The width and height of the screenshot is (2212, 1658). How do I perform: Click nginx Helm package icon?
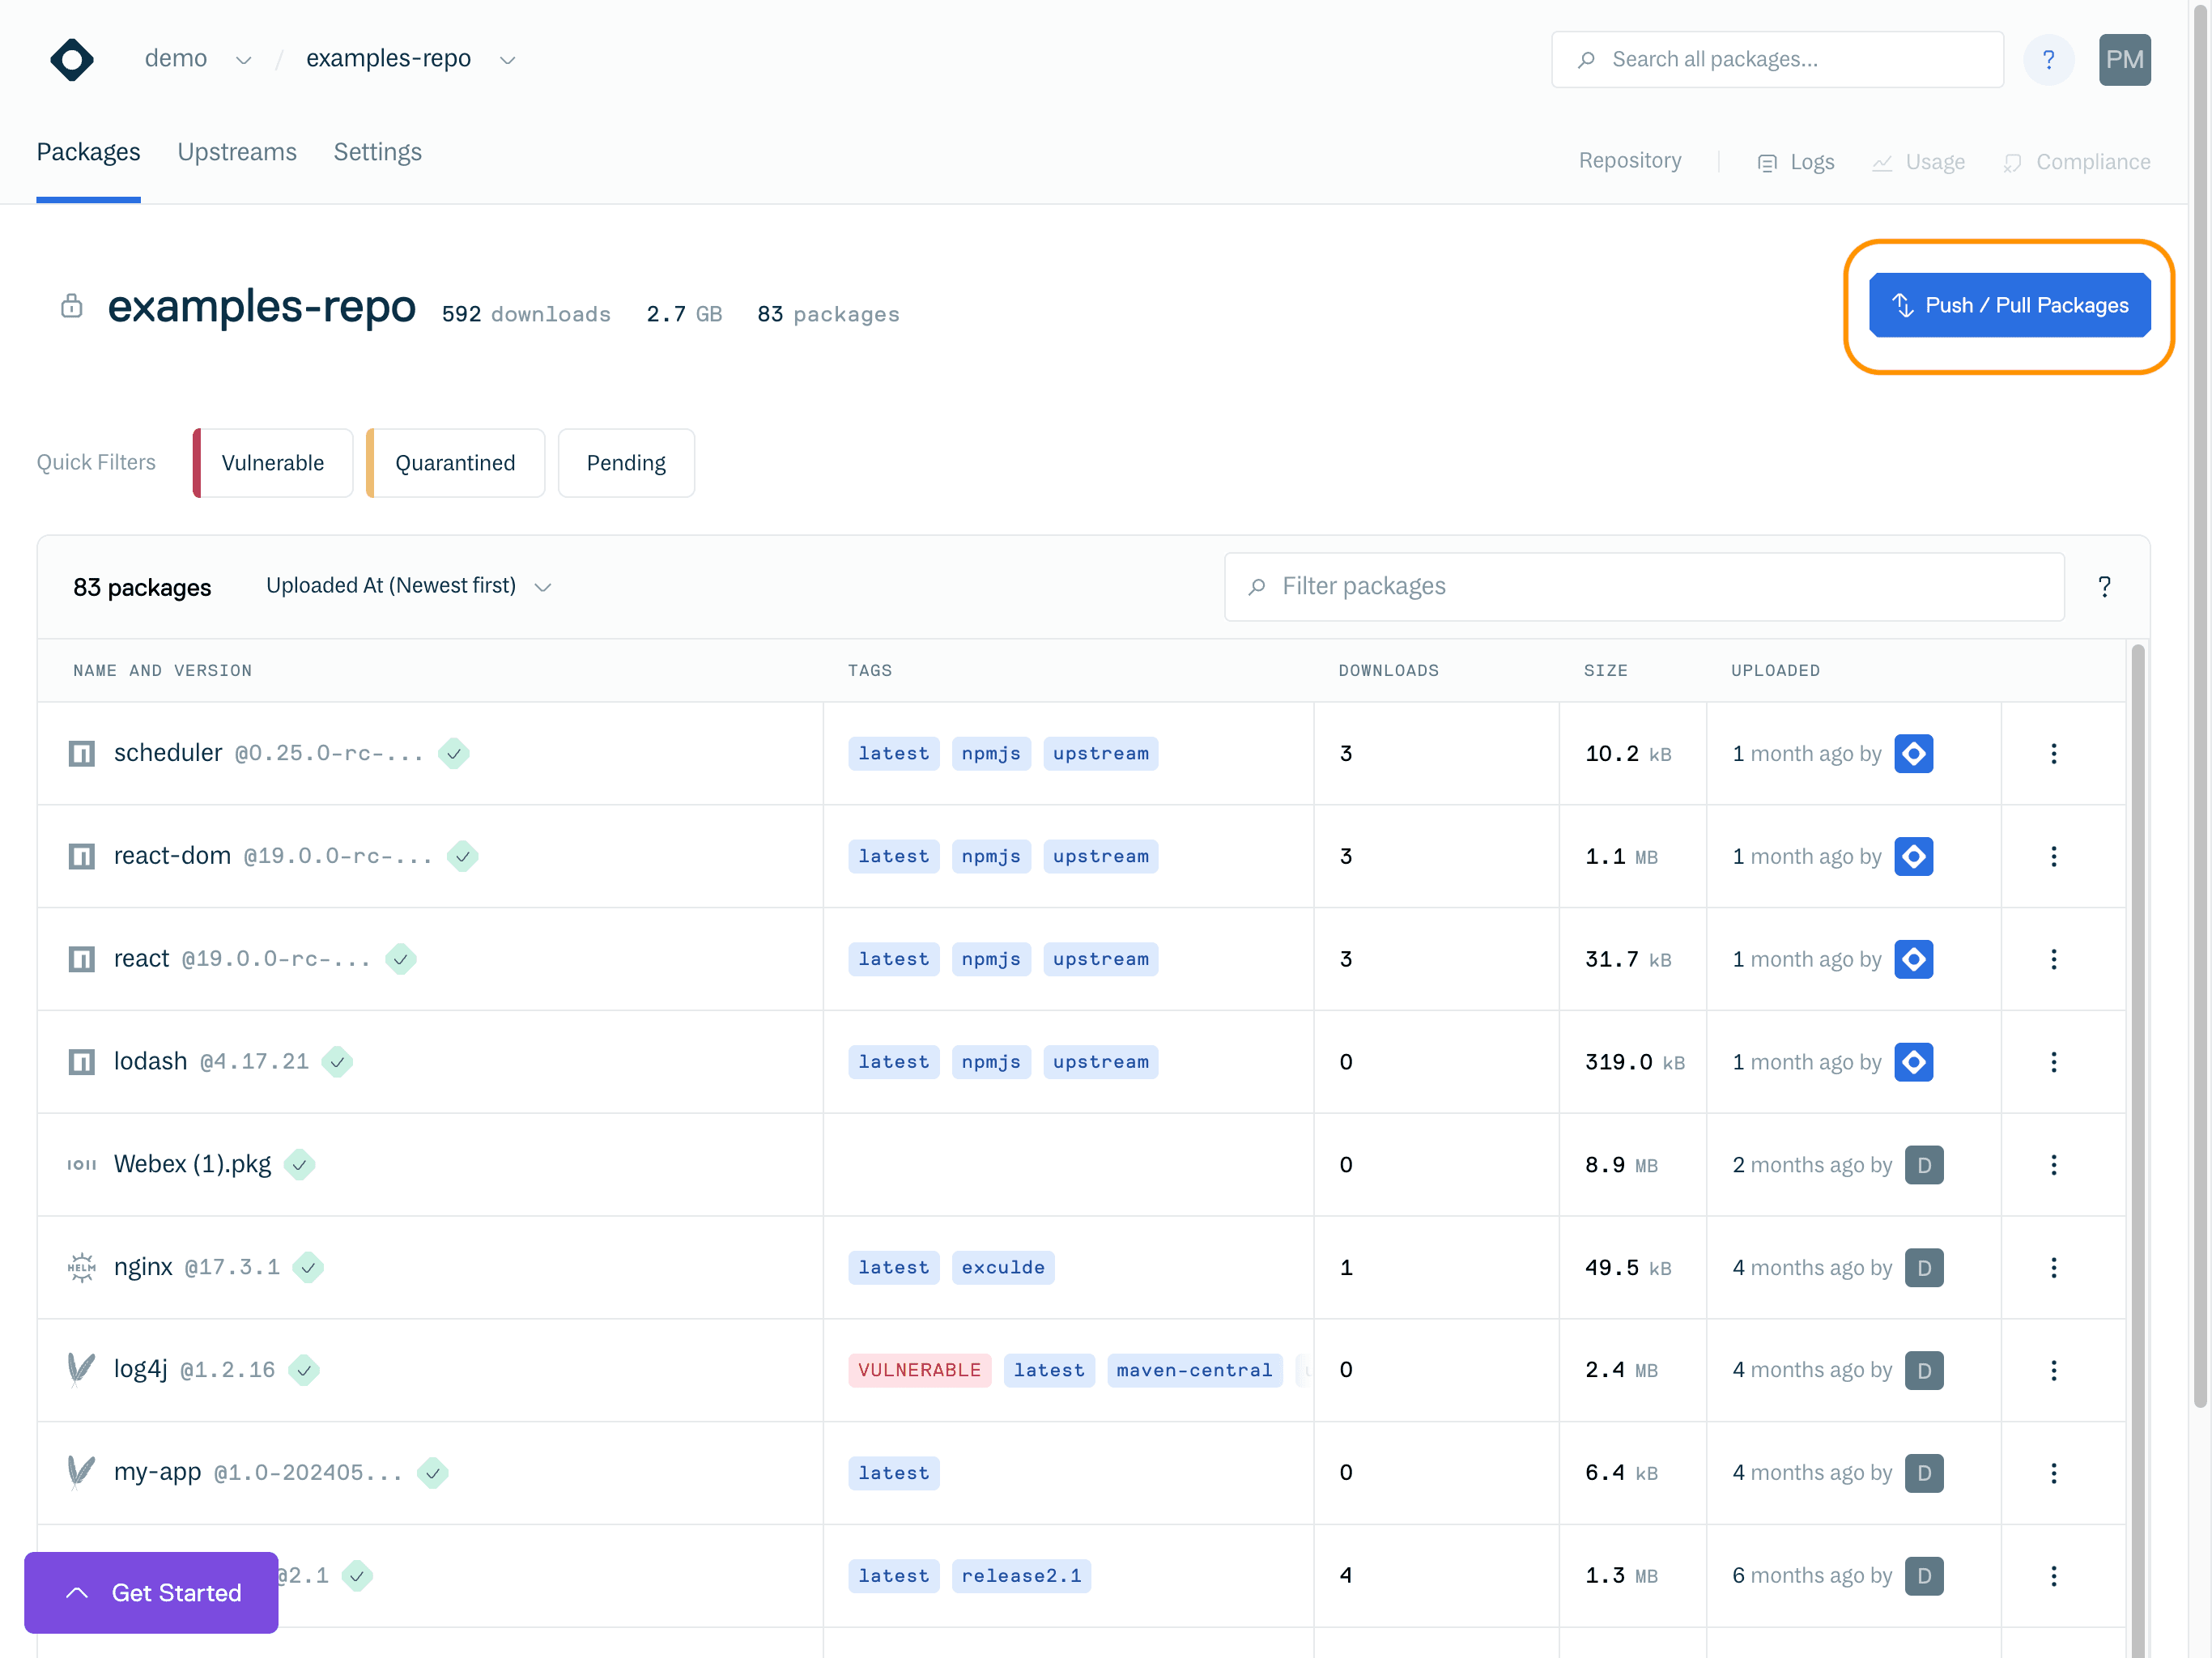pos(81,1267)
